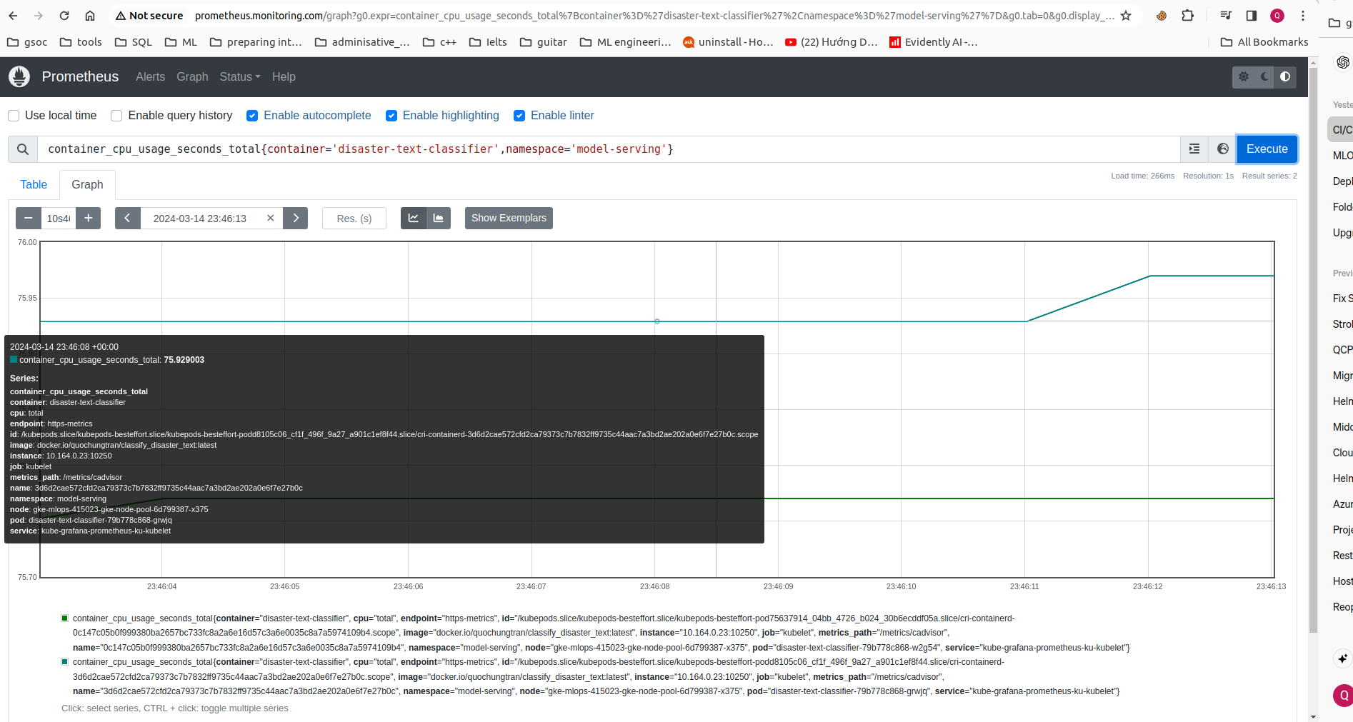Open the Evidently AI bookmark

click(934, 42)
